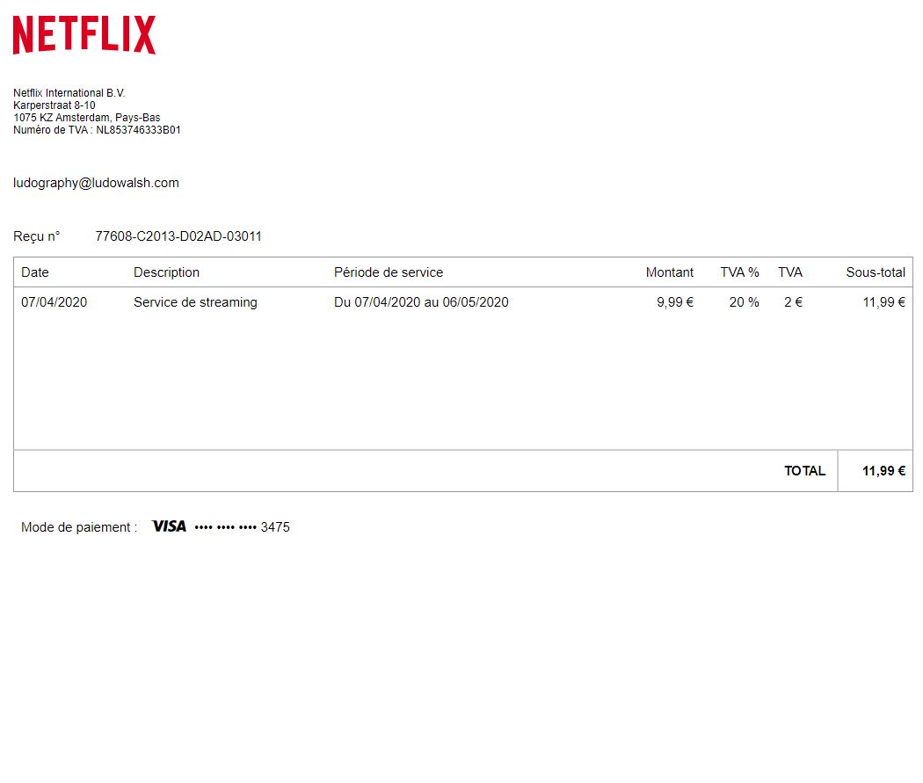Image resolution: width=923 pixels, height=783 pixels.
Task: Click the 'TVA' amount column header
Action: [790, 272]
